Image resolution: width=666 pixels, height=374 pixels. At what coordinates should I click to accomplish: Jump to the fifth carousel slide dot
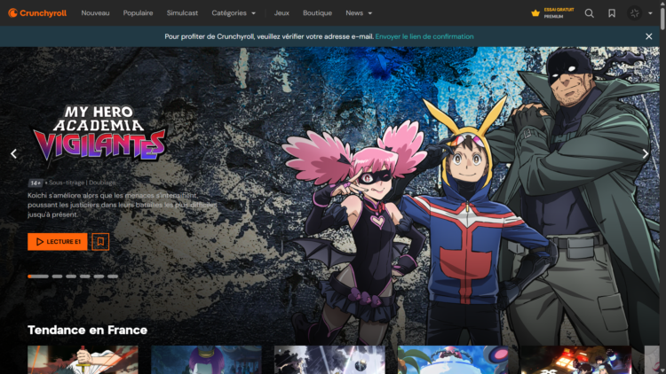pos(99,277)
